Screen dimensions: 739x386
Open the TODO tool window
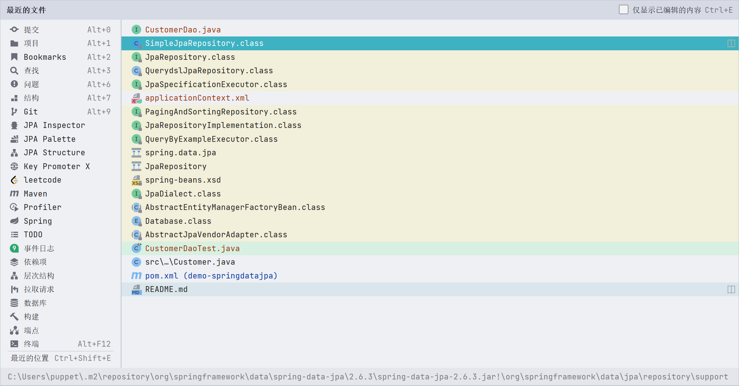tap(33, 235)
